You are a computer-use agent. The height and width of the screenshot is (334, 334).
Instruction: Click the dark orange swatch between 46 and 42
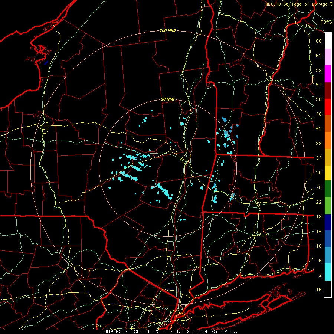click(328, 124)
